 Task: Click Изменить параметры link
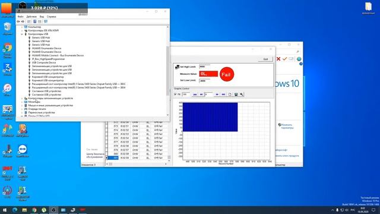pyautogui.click(x=287, y=126)
